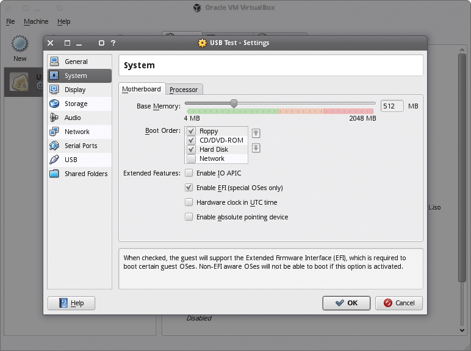The image size is (471, 351).
Task: Open the Display settings category
Action: tap(75, 90)
